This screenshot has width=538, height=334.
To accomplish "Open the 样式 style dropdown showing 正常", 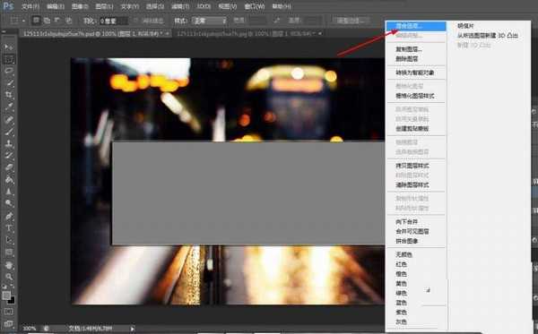I will point(209,21).
